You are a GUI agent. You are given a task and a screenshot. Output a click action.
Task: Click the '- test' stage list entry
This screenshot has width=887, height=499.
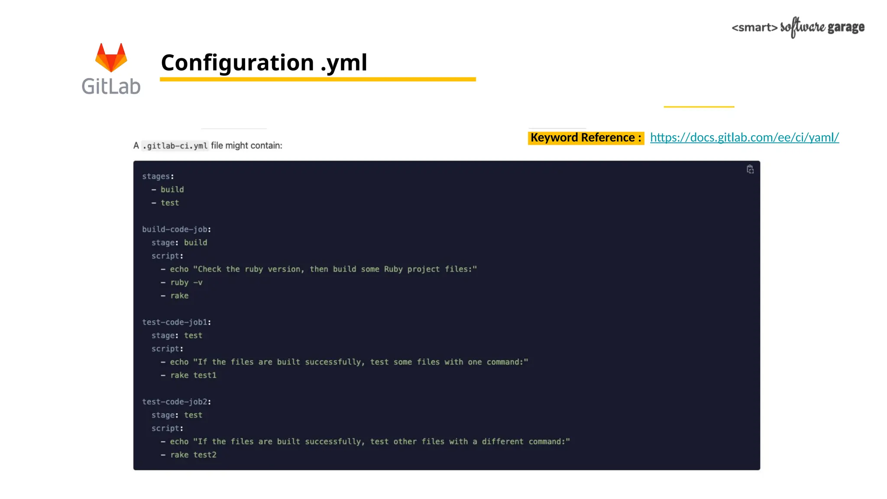[x=165, y=203]
